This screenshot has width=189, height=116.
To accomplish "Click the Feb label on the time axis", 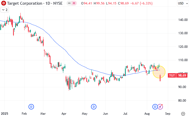I will [24, 114].
